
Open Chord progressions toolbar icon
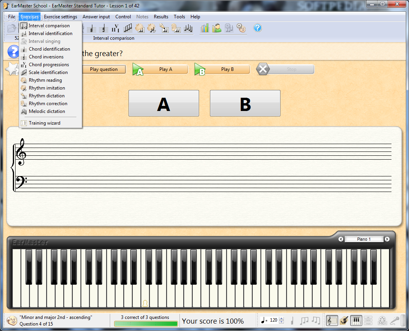[116, 28]
